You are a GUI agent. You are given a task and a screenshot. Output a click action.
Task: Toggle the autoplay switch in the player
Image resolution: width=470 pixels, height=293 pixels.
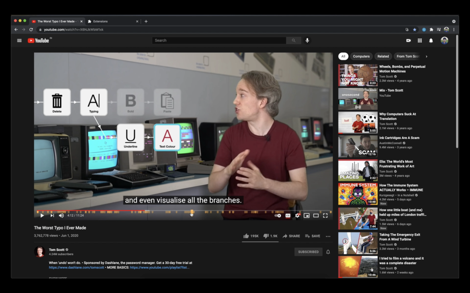pyautogui.click(x=278, y=216)
